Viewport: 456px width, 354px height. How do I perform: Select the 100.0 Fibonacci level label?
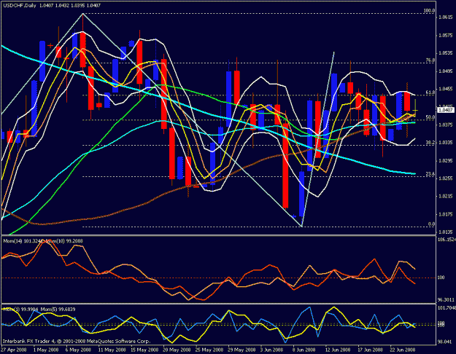[x=429, y=11]
